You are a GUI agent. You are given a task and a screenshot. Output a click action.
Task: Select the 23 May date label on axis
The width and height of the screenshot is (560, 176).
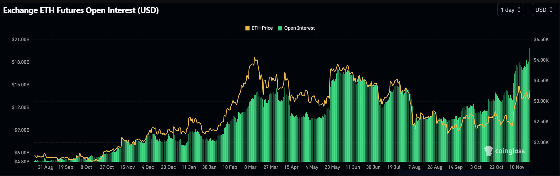[332, 167]
